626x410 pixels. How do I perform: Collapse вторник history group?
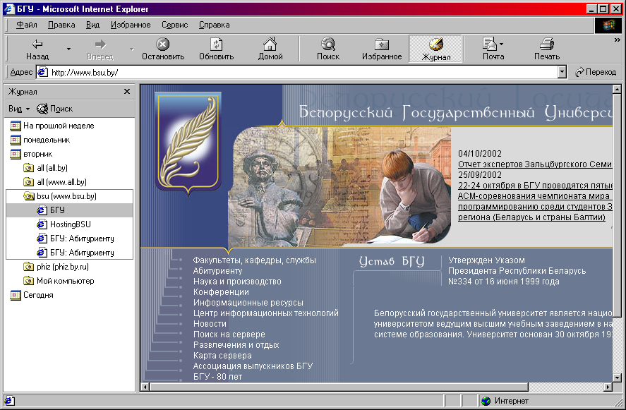coord(31,154)
